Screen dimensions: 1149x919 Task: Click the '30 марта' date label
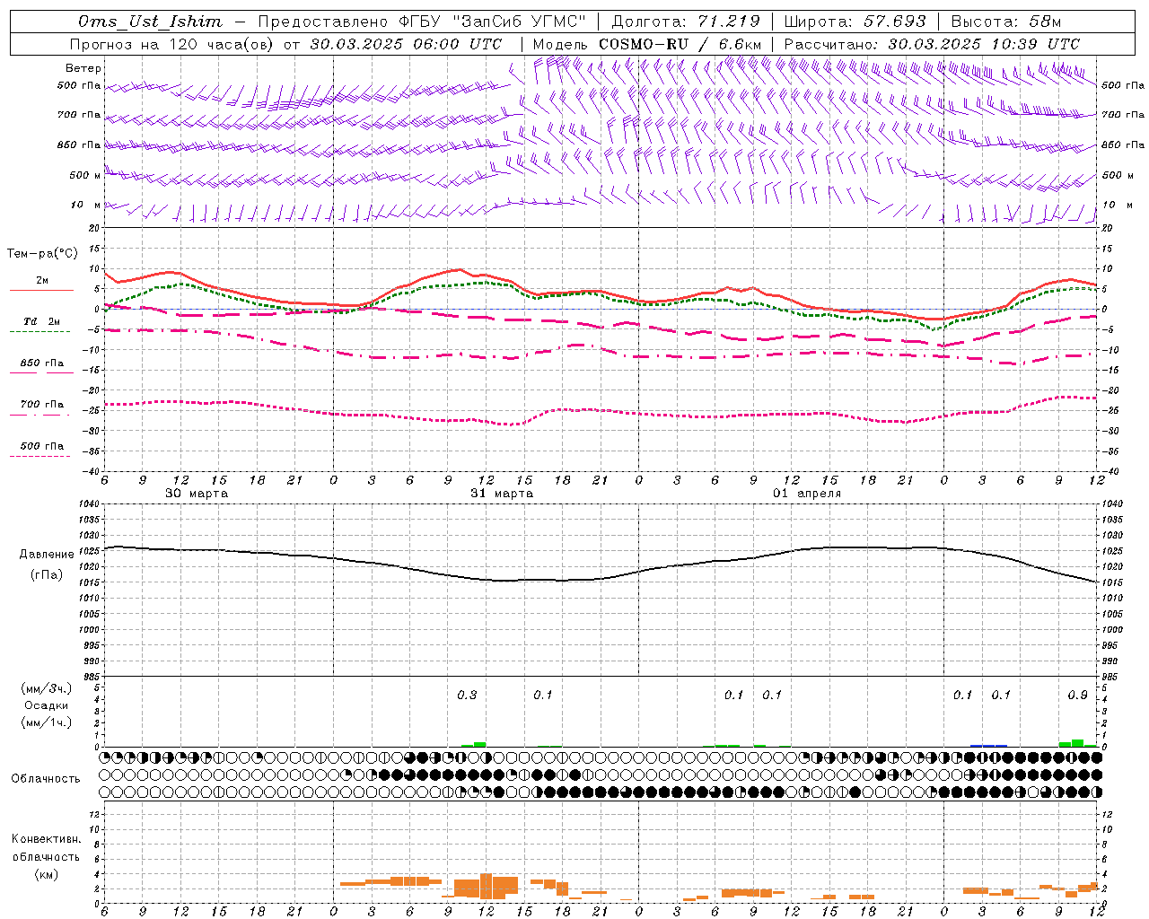[197, 494]
